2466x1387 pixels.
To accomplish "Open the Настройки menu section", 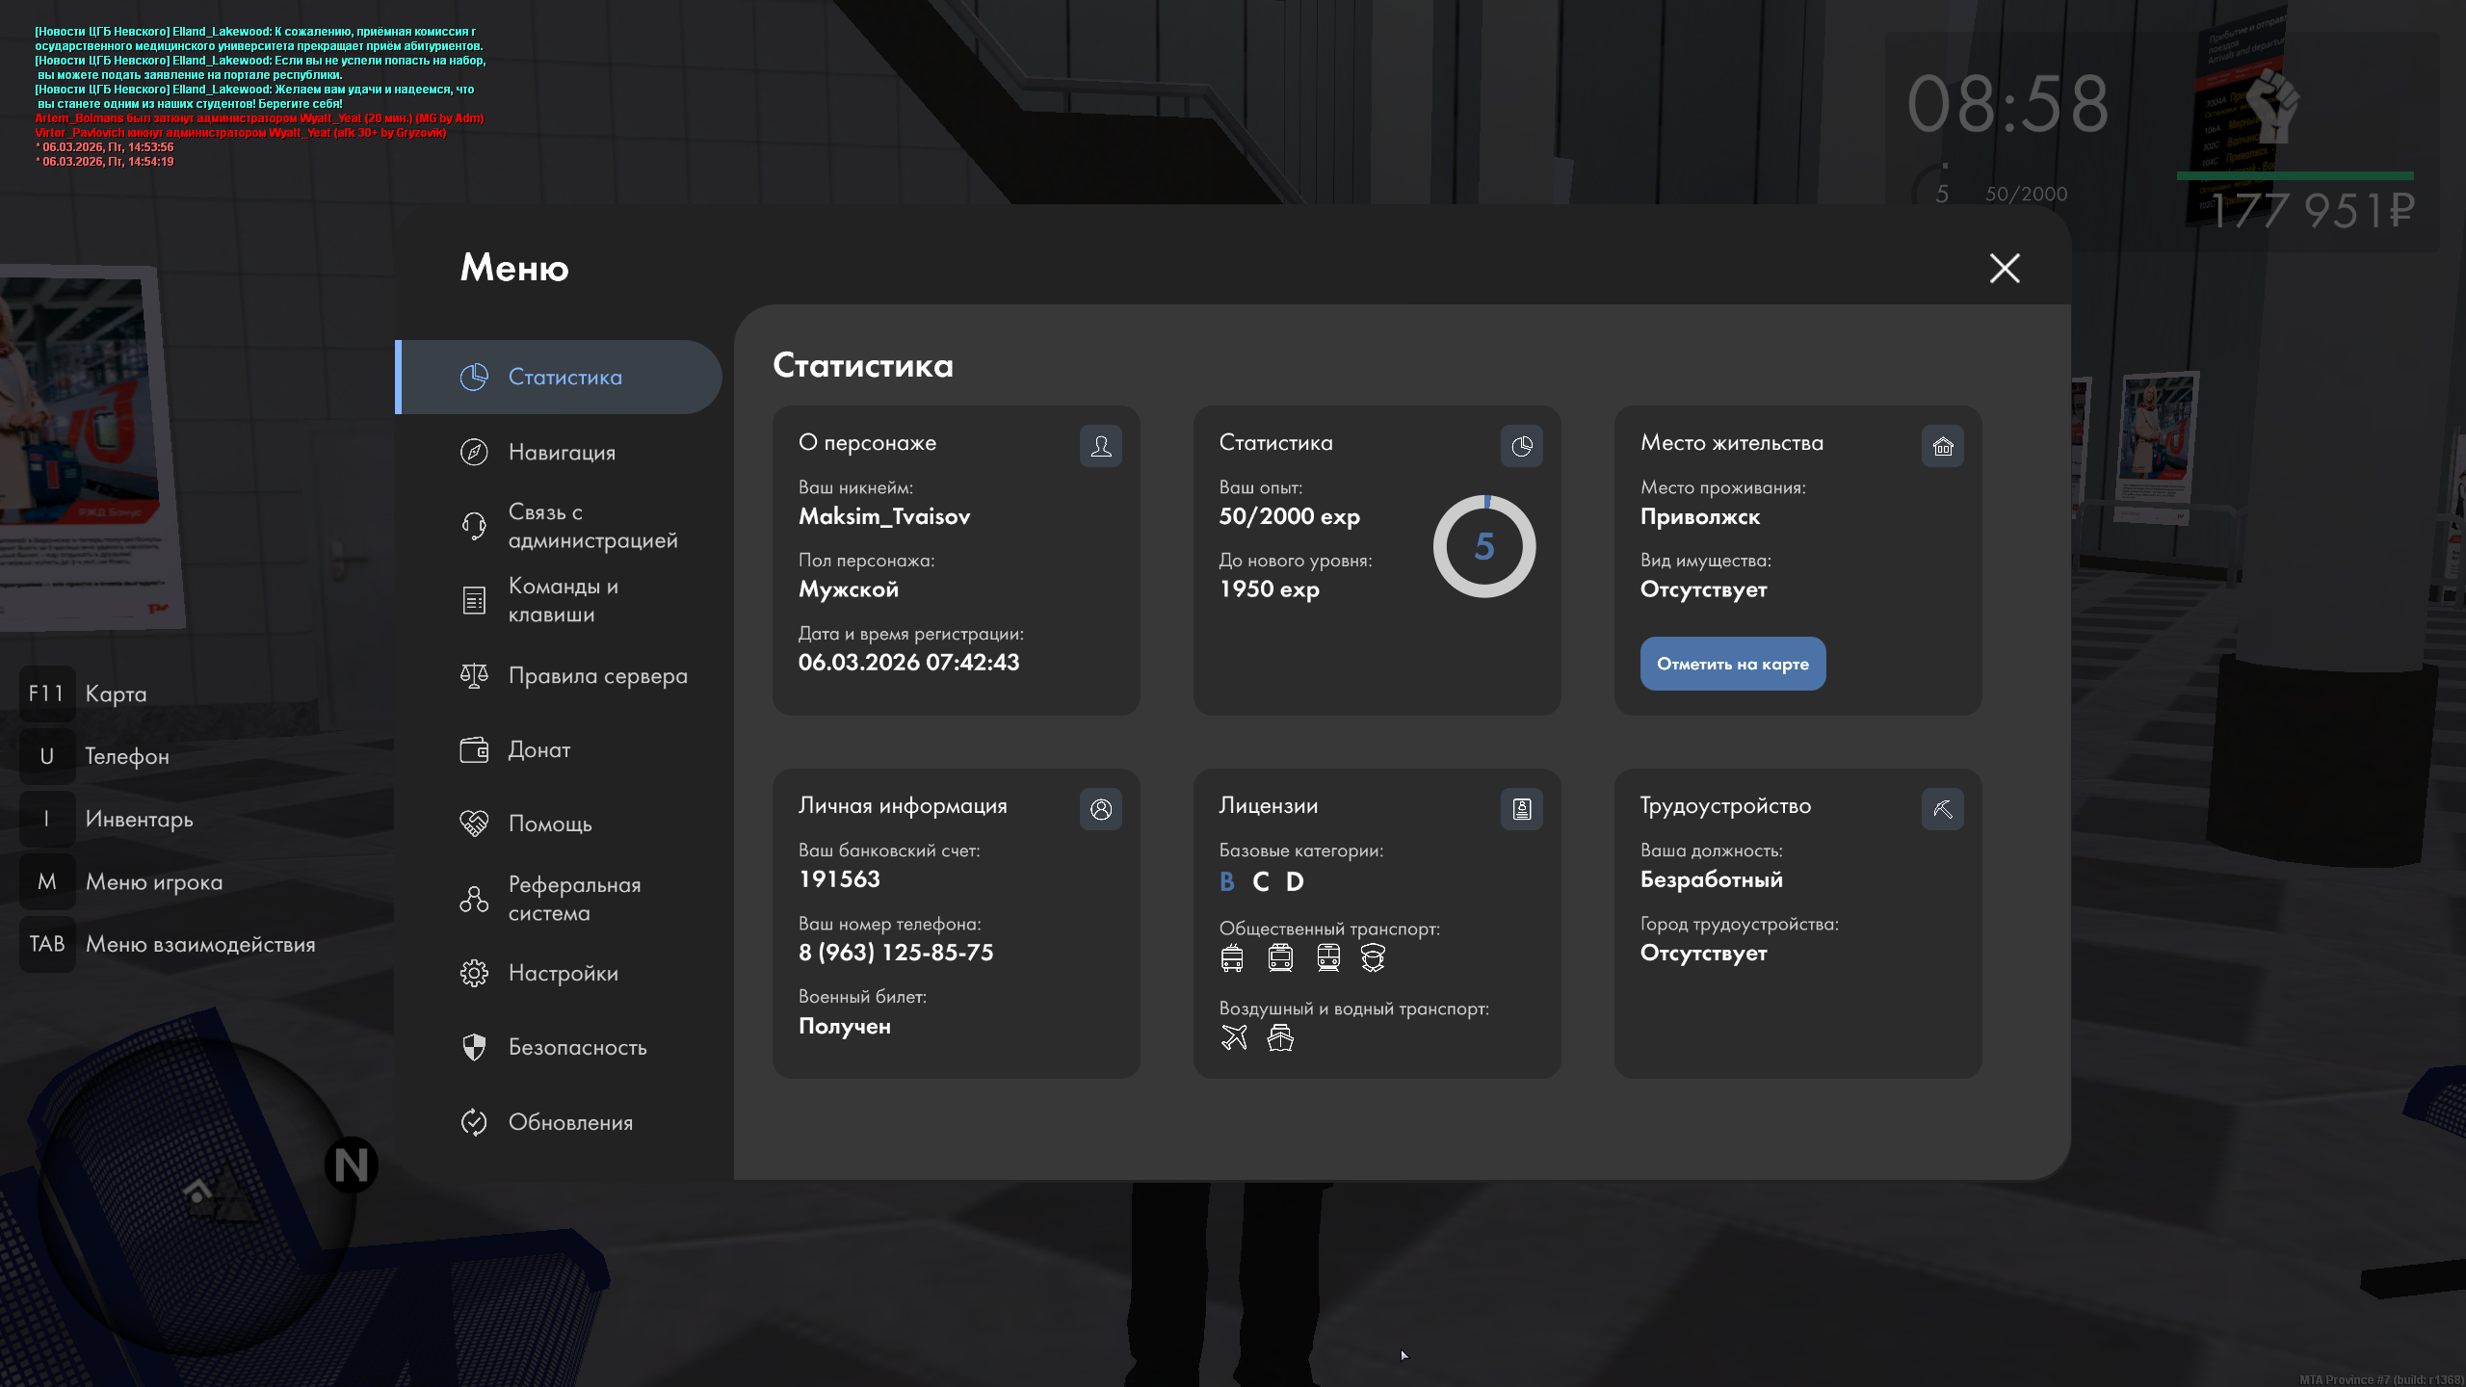I will [x=563, y=973].
